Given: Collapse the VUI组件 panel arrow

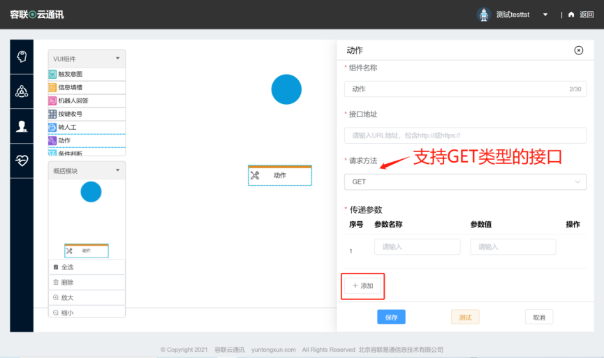Looking at the screenshot, I should pyautogui.click(x=118, y=59).
